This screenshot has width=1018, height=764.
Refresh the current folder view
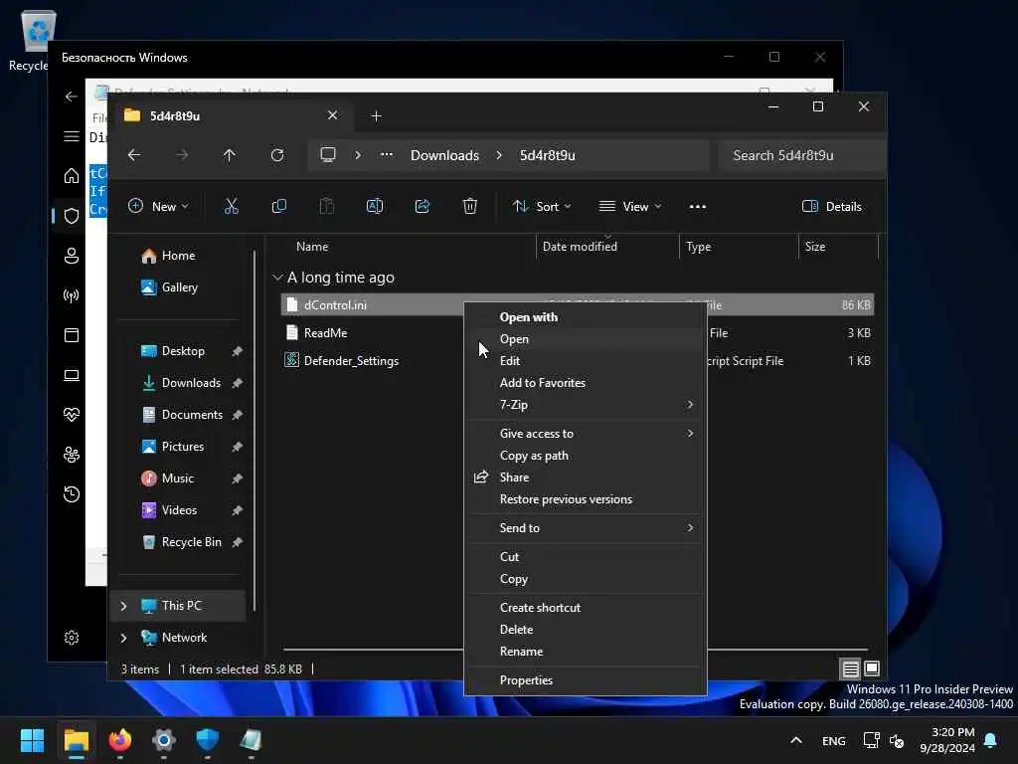(277, 155)
